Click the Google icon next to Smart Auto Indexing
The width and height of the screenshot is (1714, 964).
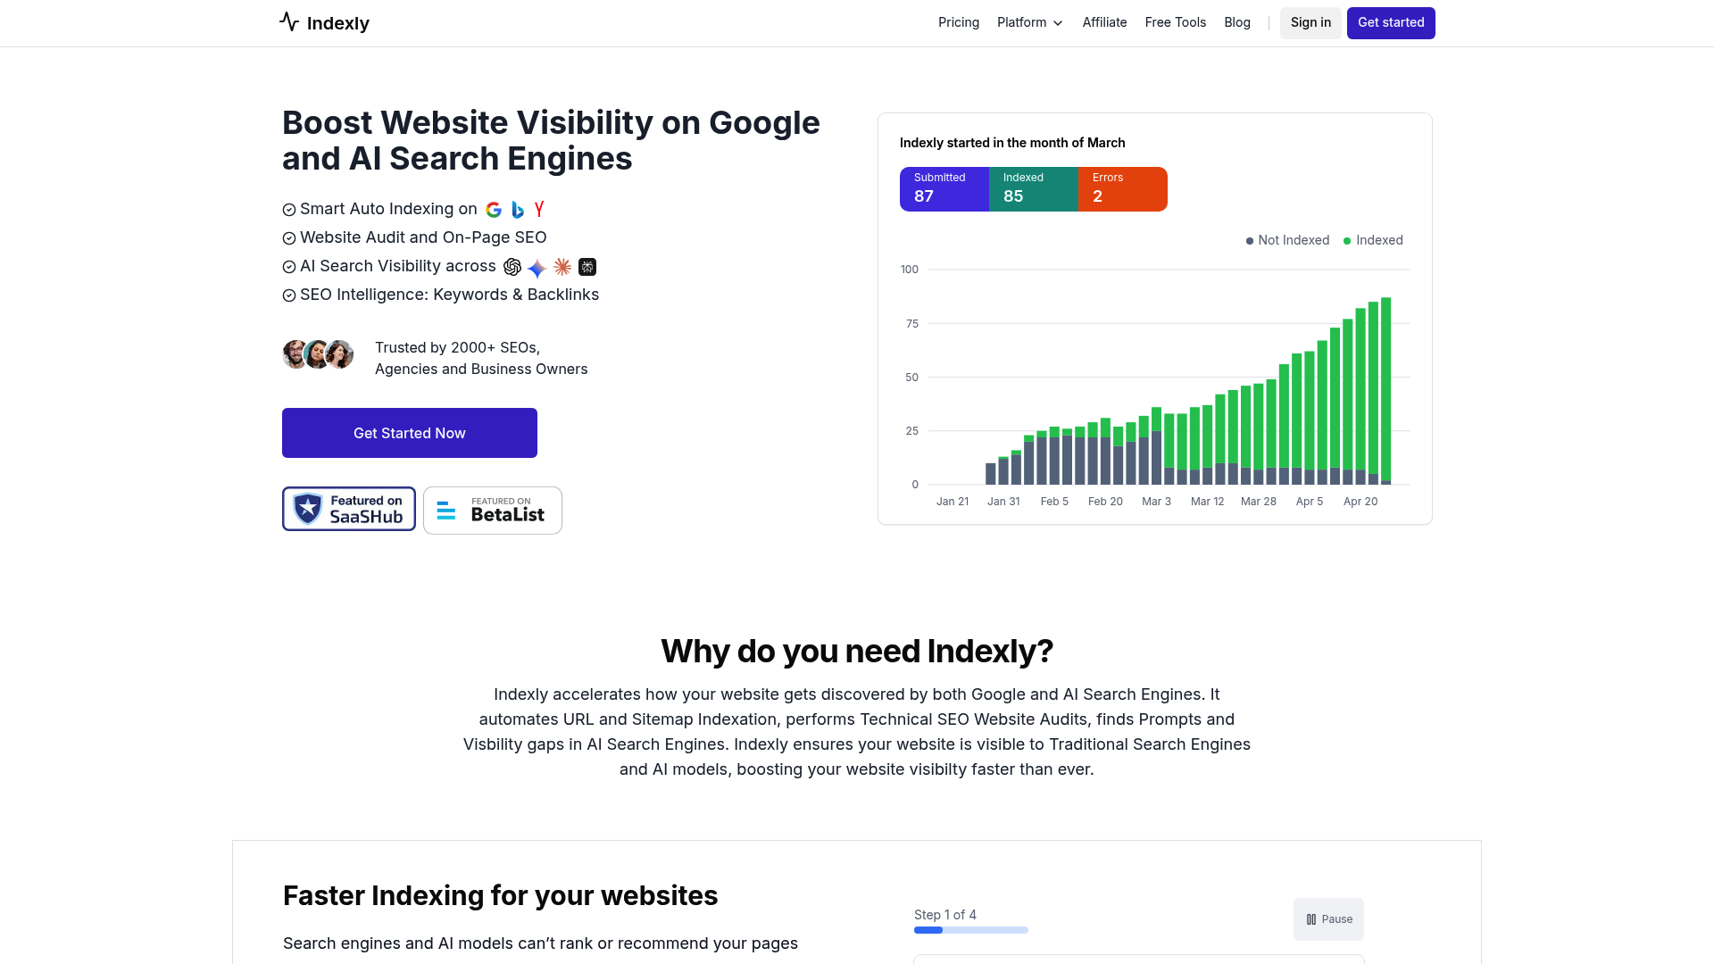point(493,209)
